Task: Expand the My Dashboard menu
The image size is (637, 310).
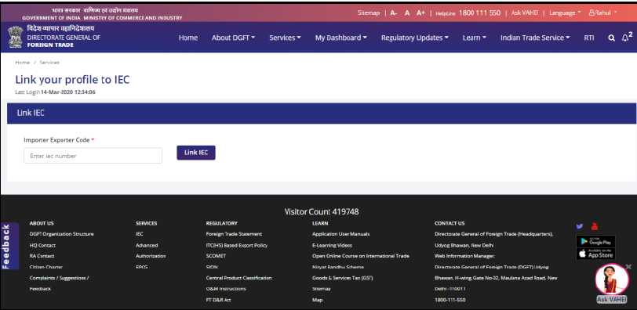Action: (x=340, y=38)
